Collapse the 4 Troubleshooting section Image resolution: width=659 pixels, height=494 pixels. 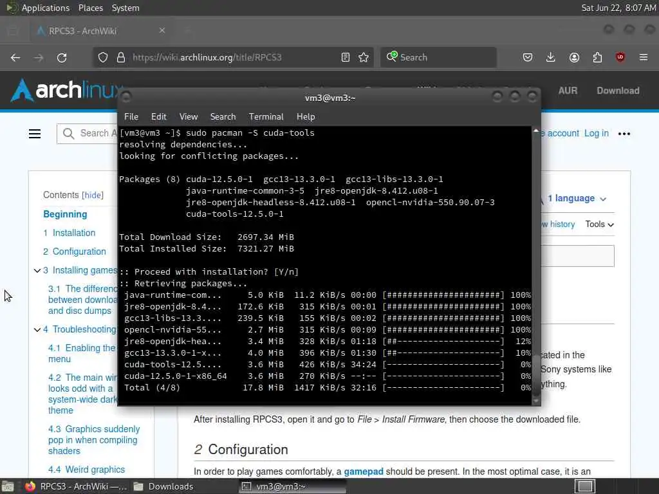(x=37, y=330)
